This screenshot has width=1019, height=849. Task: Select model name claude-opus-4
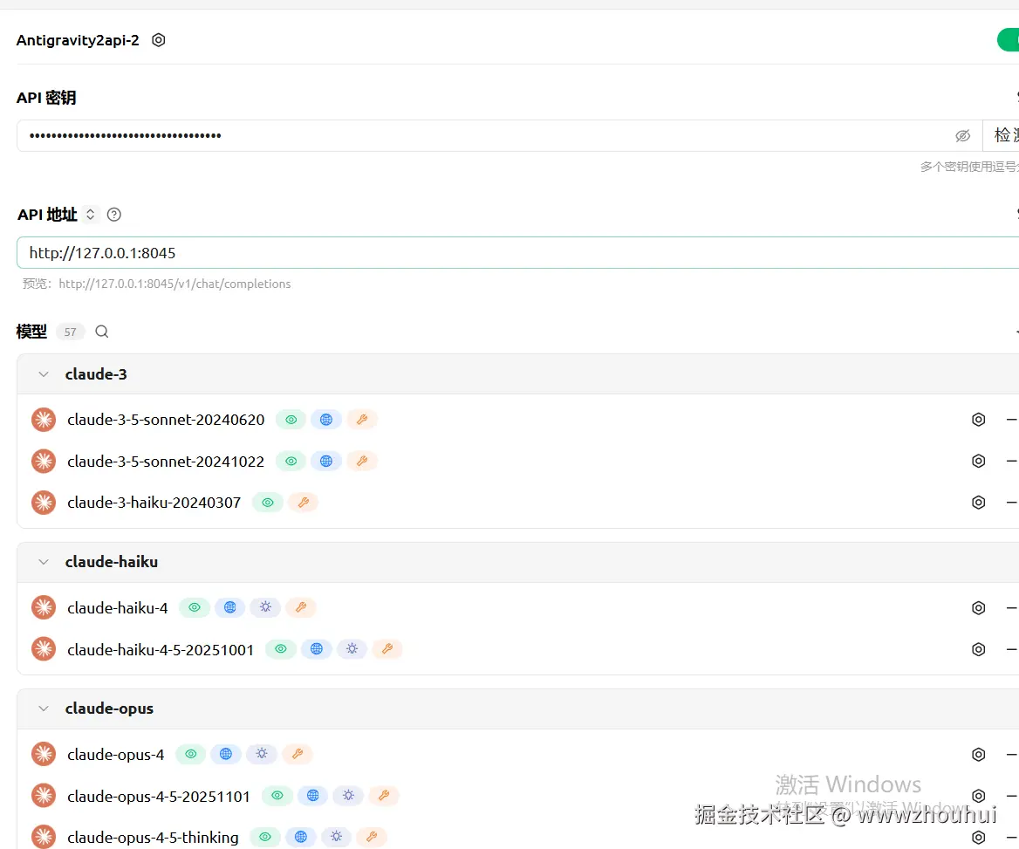(116, 755)
